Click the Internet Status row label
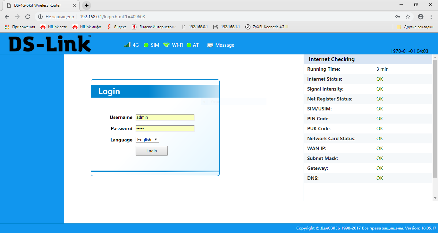 324,79
